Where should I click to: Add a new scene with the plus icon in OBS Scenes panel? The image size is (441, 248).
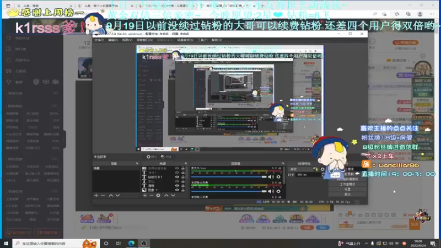coord(96,196)
